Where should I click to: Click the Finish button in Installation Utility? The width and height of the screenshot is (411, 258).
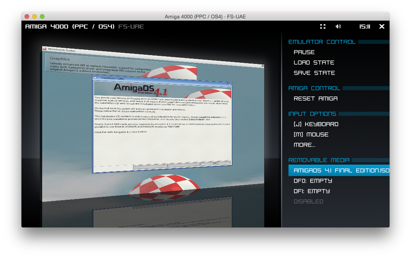[215, 163]
